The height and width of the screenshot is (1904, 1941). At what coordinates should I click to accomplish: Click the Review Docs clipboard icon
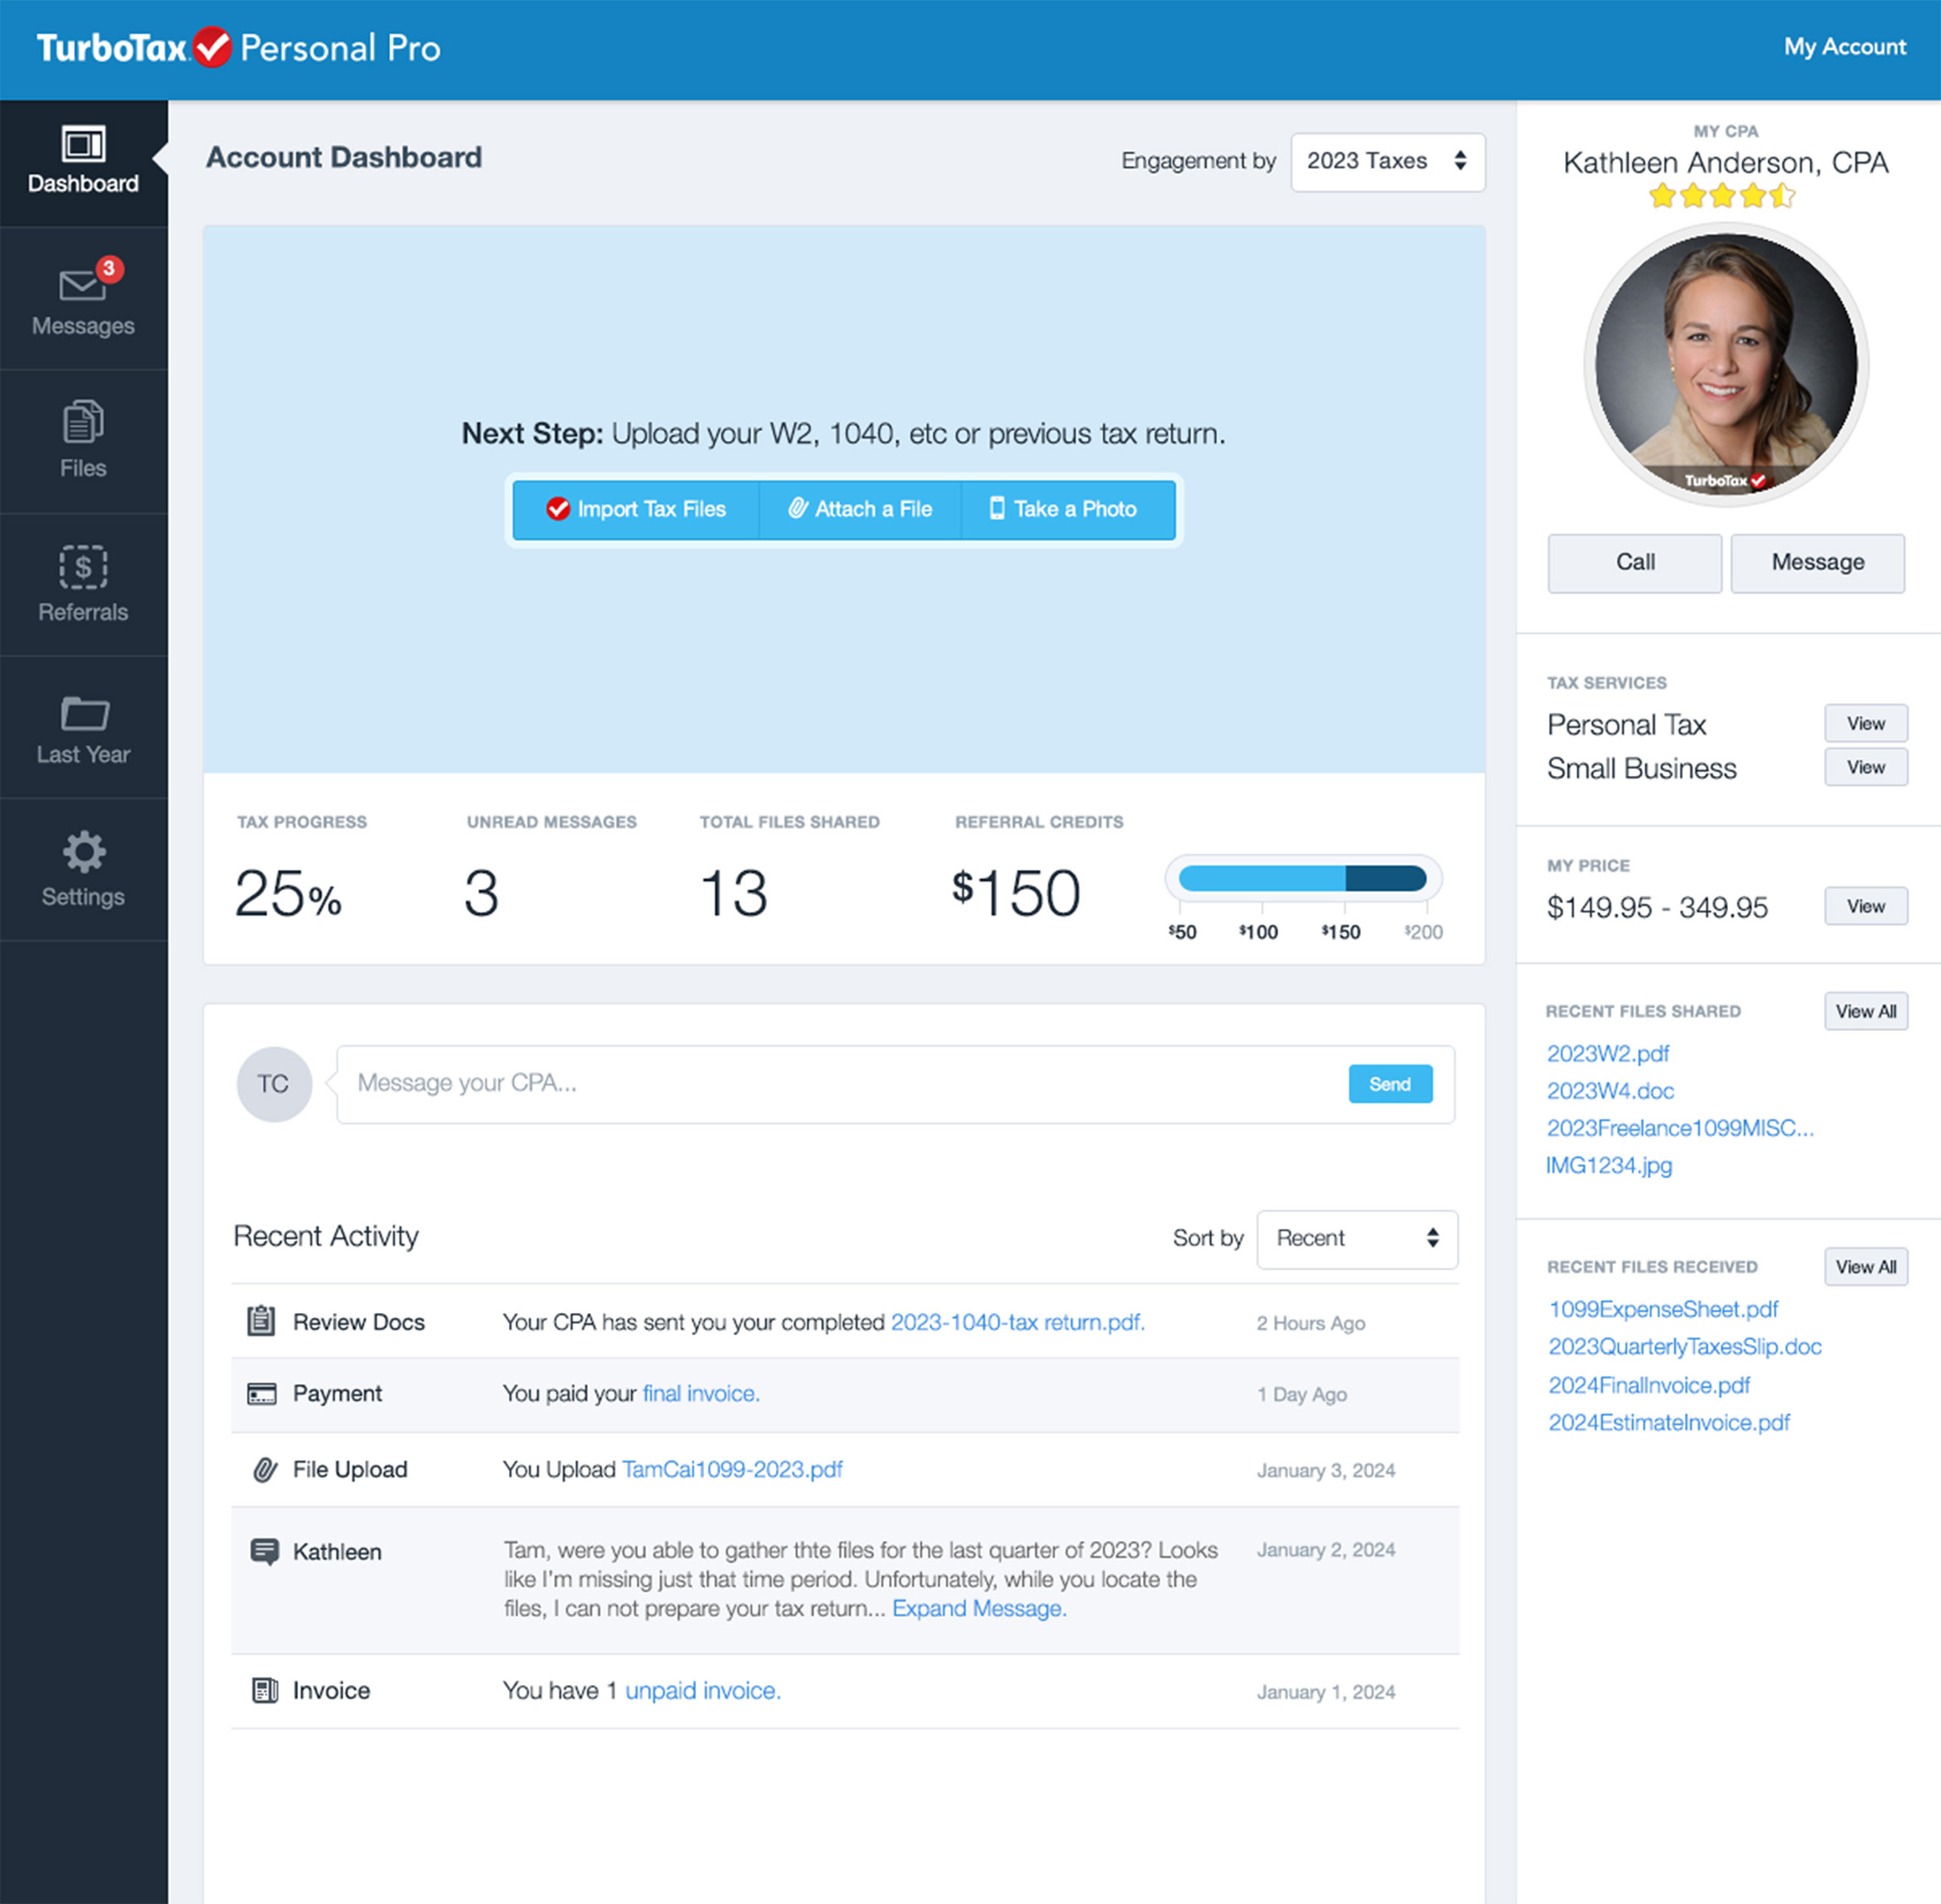tap(261, 1321)
